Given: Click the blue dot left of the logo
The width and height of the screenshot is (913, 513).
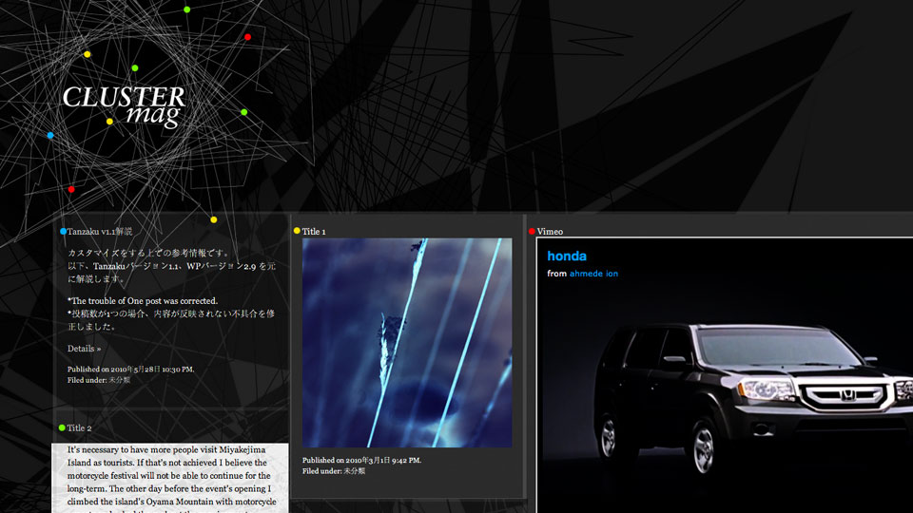Looking at the screenshot, I should 50,136.
